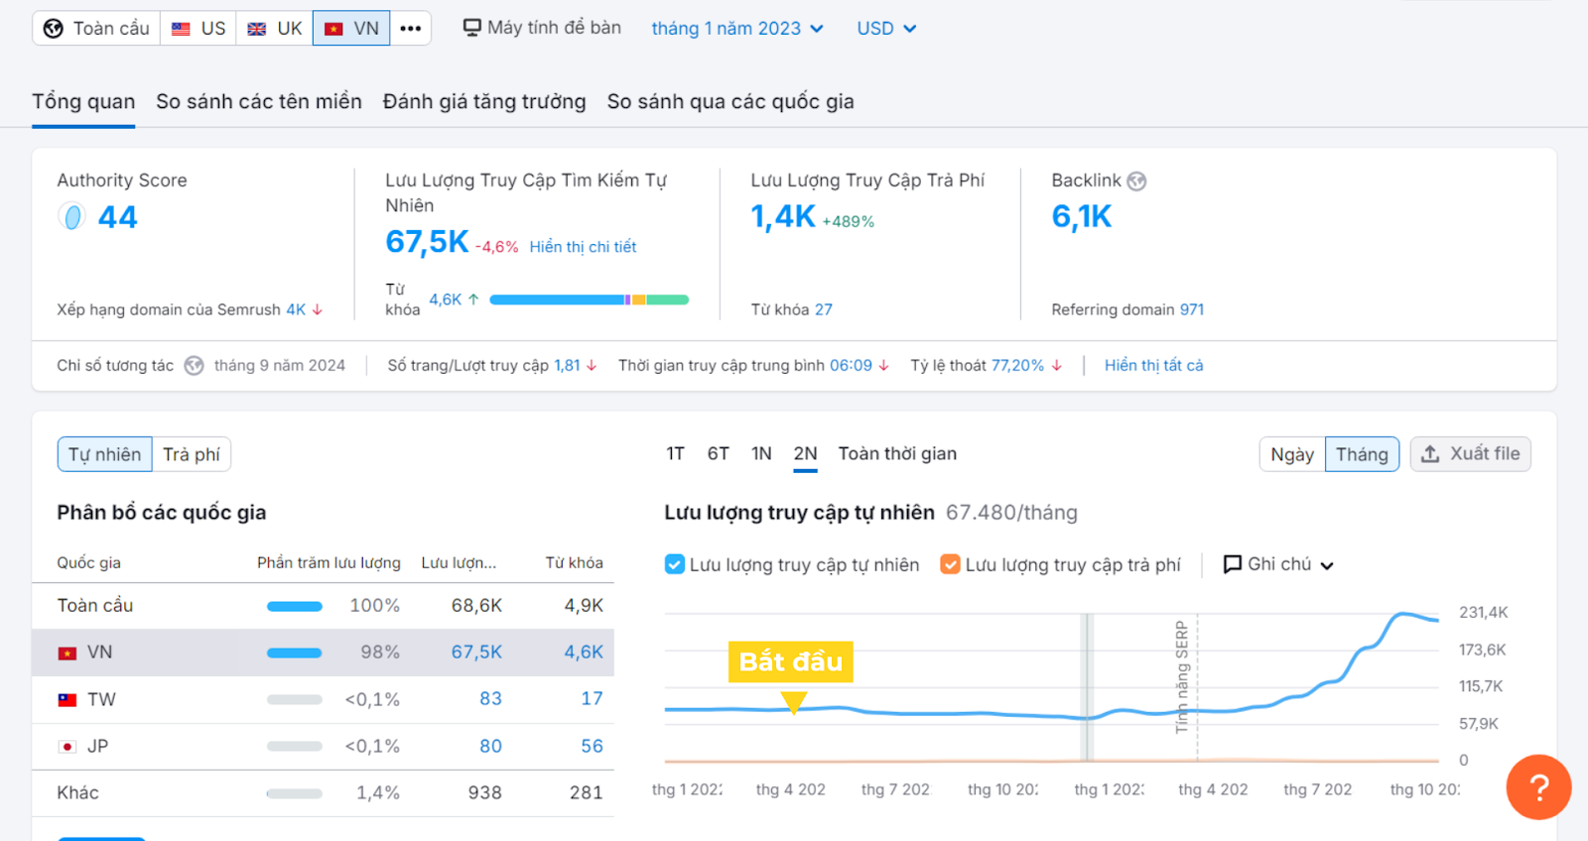Select the 2N time range
The image size is (1588, 841).
pos(805,454)
